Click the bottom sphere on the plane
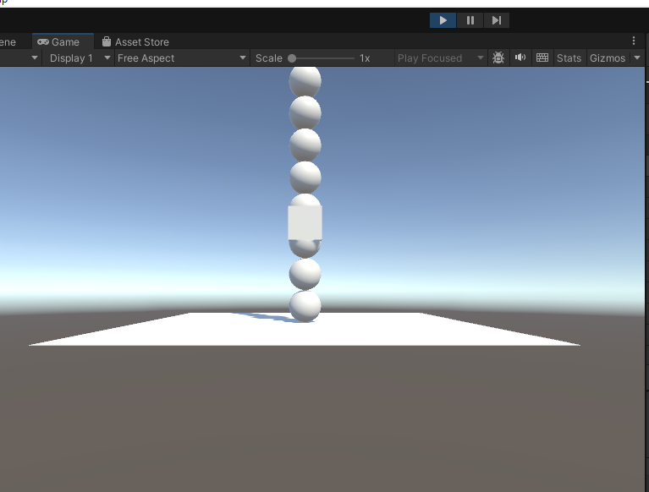This screenshot has width=649, height=492. 305,306
